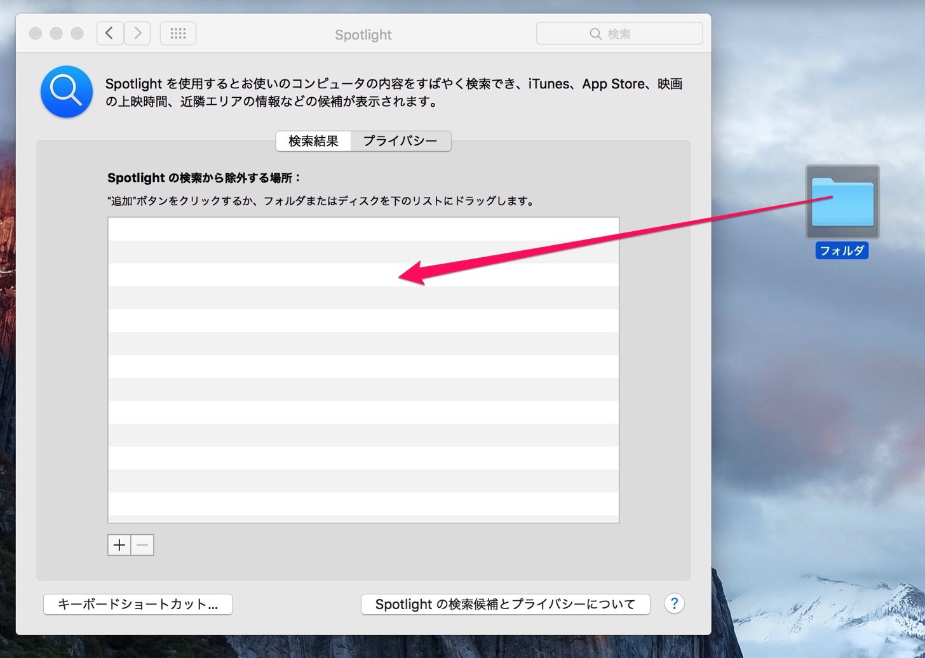925x658 pixels.
Task: Open help with the question mark button
Action: click(x=674, y=603)
